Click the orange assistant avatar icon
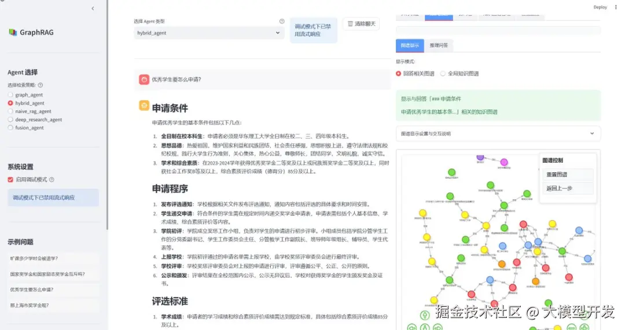 pyautogui.click(x=144, y=105)
